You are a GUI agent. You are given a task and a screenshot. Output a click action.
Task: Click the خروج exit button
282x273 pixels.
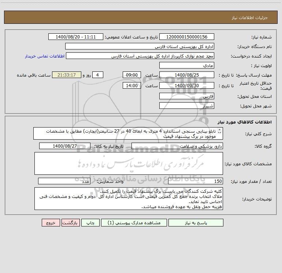tap(51, 222)
